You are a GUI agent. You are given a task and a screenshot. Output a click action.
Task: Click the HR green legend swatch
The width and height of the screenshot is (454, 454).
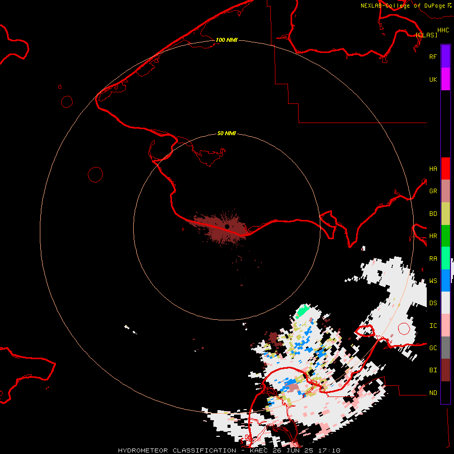point(445,236)
